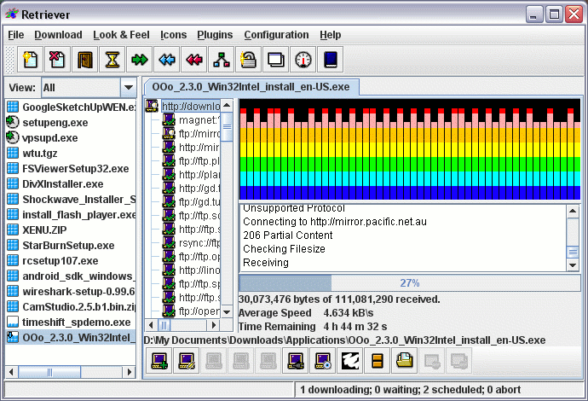Click the new download page-with-star icon

(30, 60)
